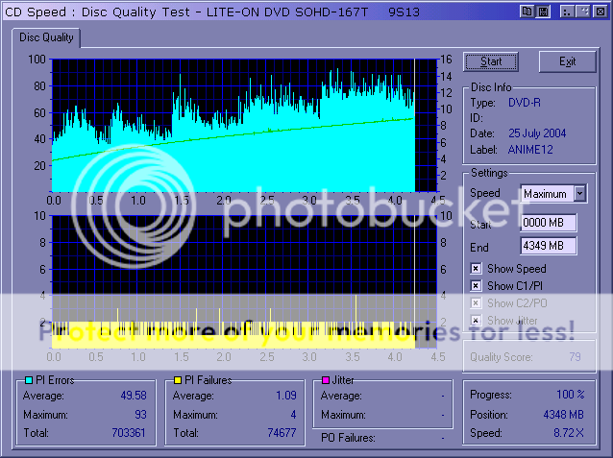Viewport: 613px width, 458px height.
Task: Click the disc type value DVD-R
Action: (525, 103)
